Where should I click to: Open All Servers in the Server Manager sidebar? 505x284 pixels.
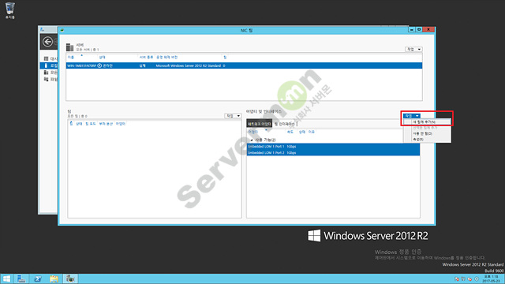point(50,73)
